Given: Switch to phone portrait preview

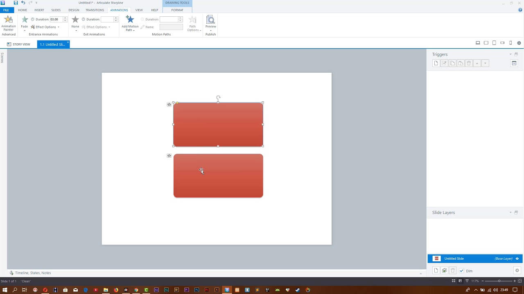Looking at the screenshot, I should (x=510, y=43).
